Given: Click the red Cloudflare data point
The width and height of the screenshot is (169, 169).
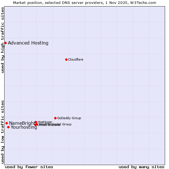Looking at the screenshot, I should pos(66,59).
